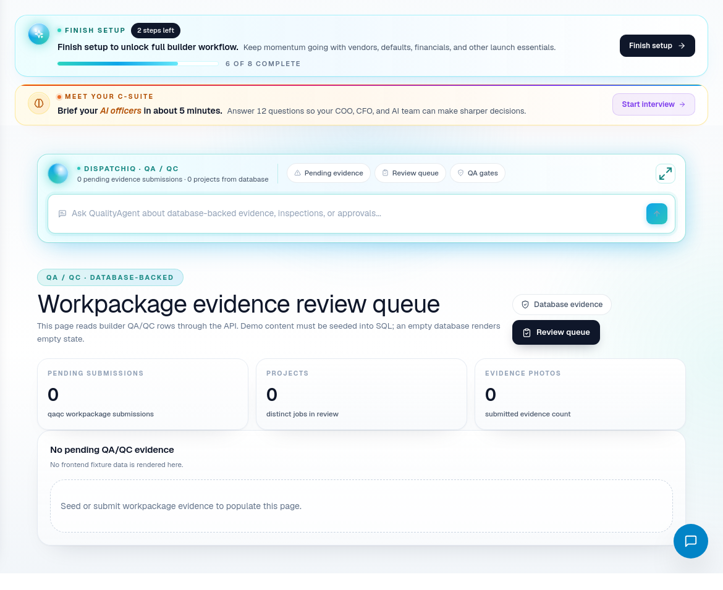This screenshot has height=590, width=723.
Task: Open the Pending evidence chip
Action: (x=328, y=173)
